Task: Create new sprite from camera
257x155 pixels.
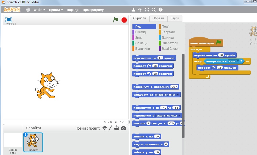Action: coord(124,128)
